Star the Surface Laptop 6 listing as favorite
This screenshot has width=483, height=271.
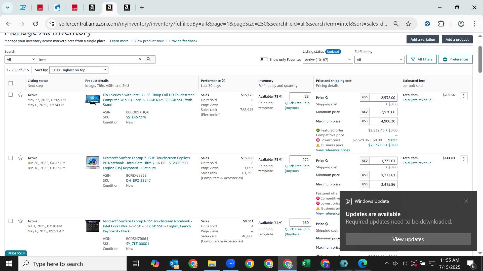pos(20,221)
